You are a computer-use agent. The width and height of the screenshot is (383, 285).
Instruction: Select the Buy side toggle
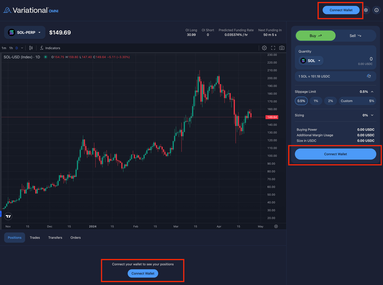(x=316, y=36)
